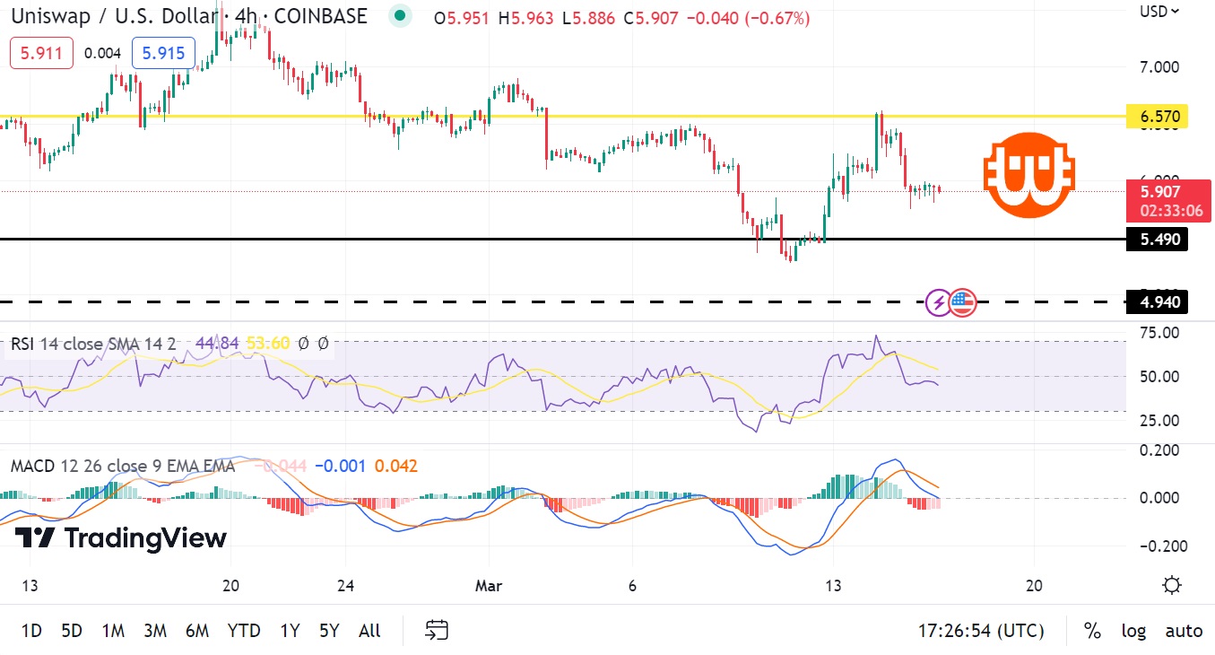The width and height of the screenshot is (1215, 655).
Task: Toggle the log scale mode
Action: click(1133, 631)
